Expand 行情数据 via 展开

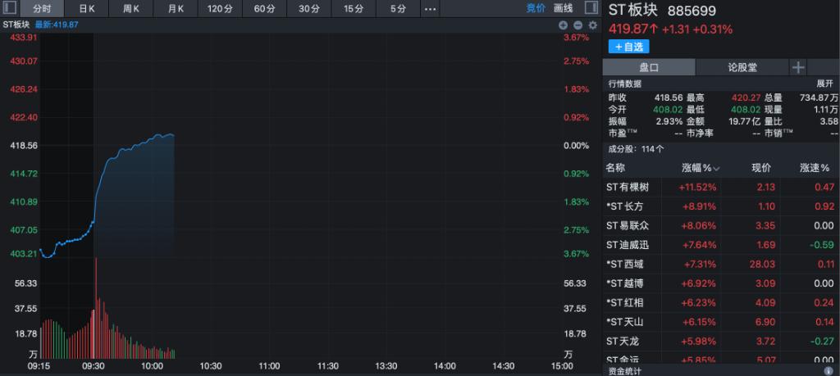pos(825,84)
